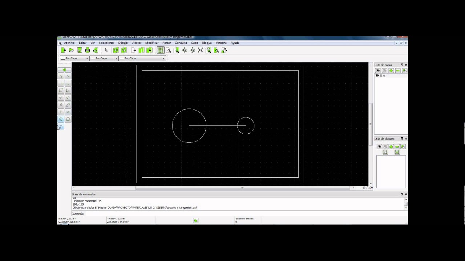Paste from the clipboard using the toolbar icon
465x261 pixels.
(149, 50)
